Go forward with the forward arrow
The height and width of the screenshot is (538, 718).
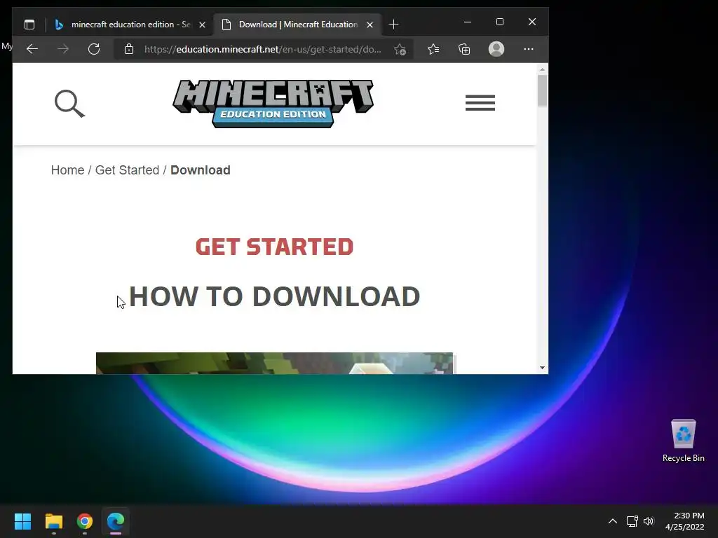63,49
